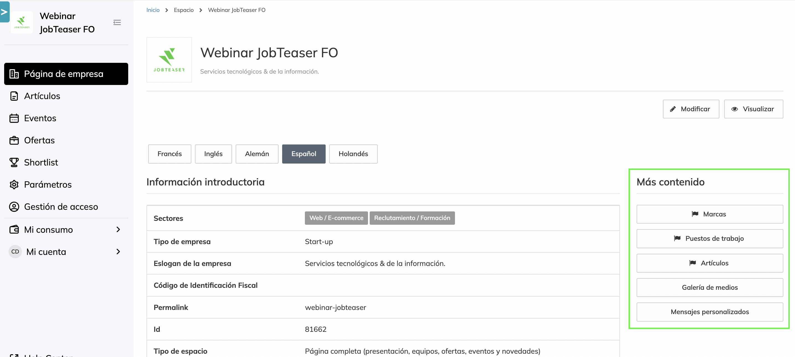Switch to the Inglés language tab
Viewport: 795px width, 357px height.
(213, 154)
